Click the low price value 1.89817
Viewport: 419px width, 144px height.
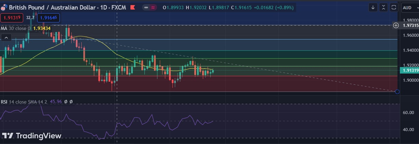[221, 7]
